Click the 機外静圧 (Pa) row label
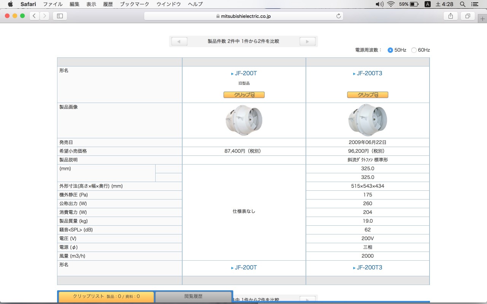The height and width of the screenshot is (304, 487). 74,195
